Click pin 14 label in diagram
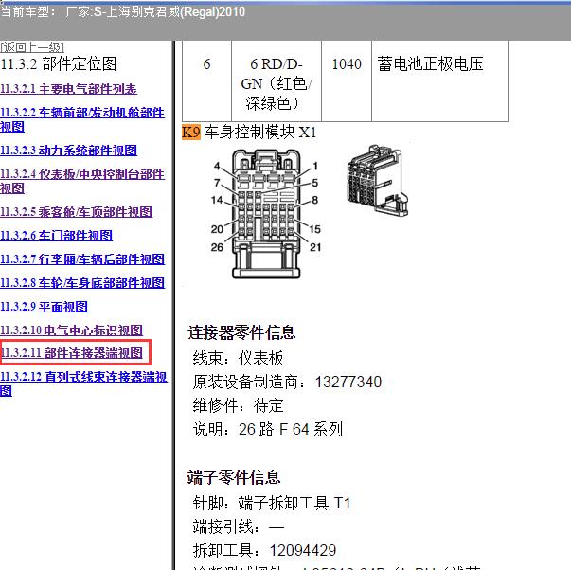 click(x=217, y=200)
